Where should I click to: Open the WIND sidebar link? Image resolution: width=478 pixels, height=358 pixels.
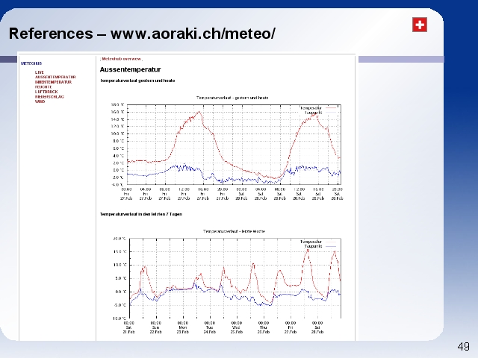point(40,101)
